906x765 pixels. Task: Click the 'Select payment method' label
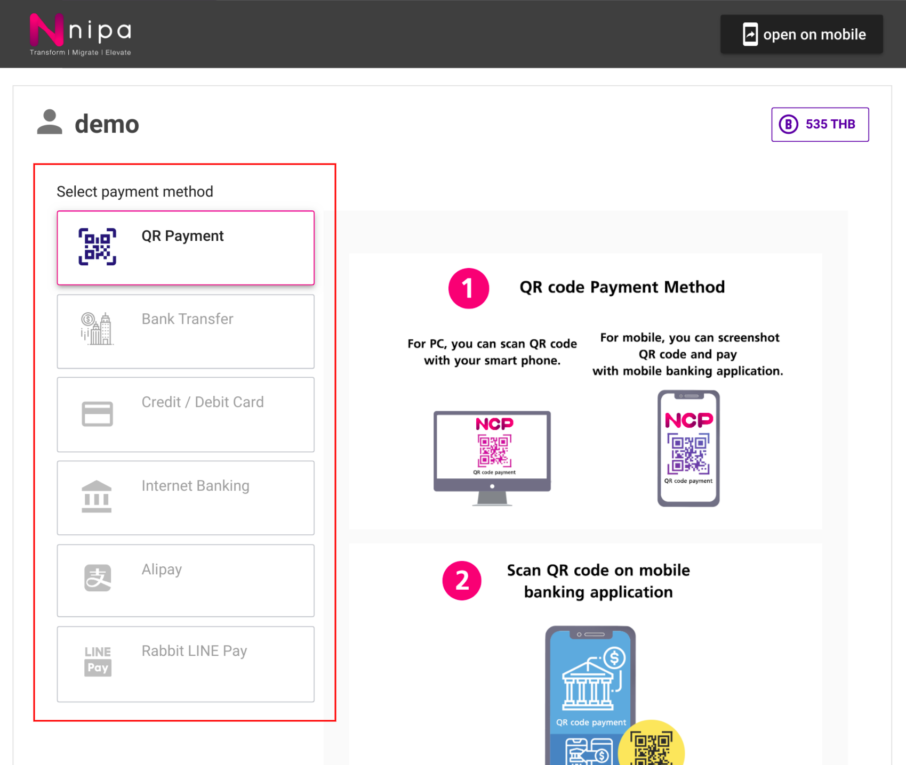click(x=135, y=191)
